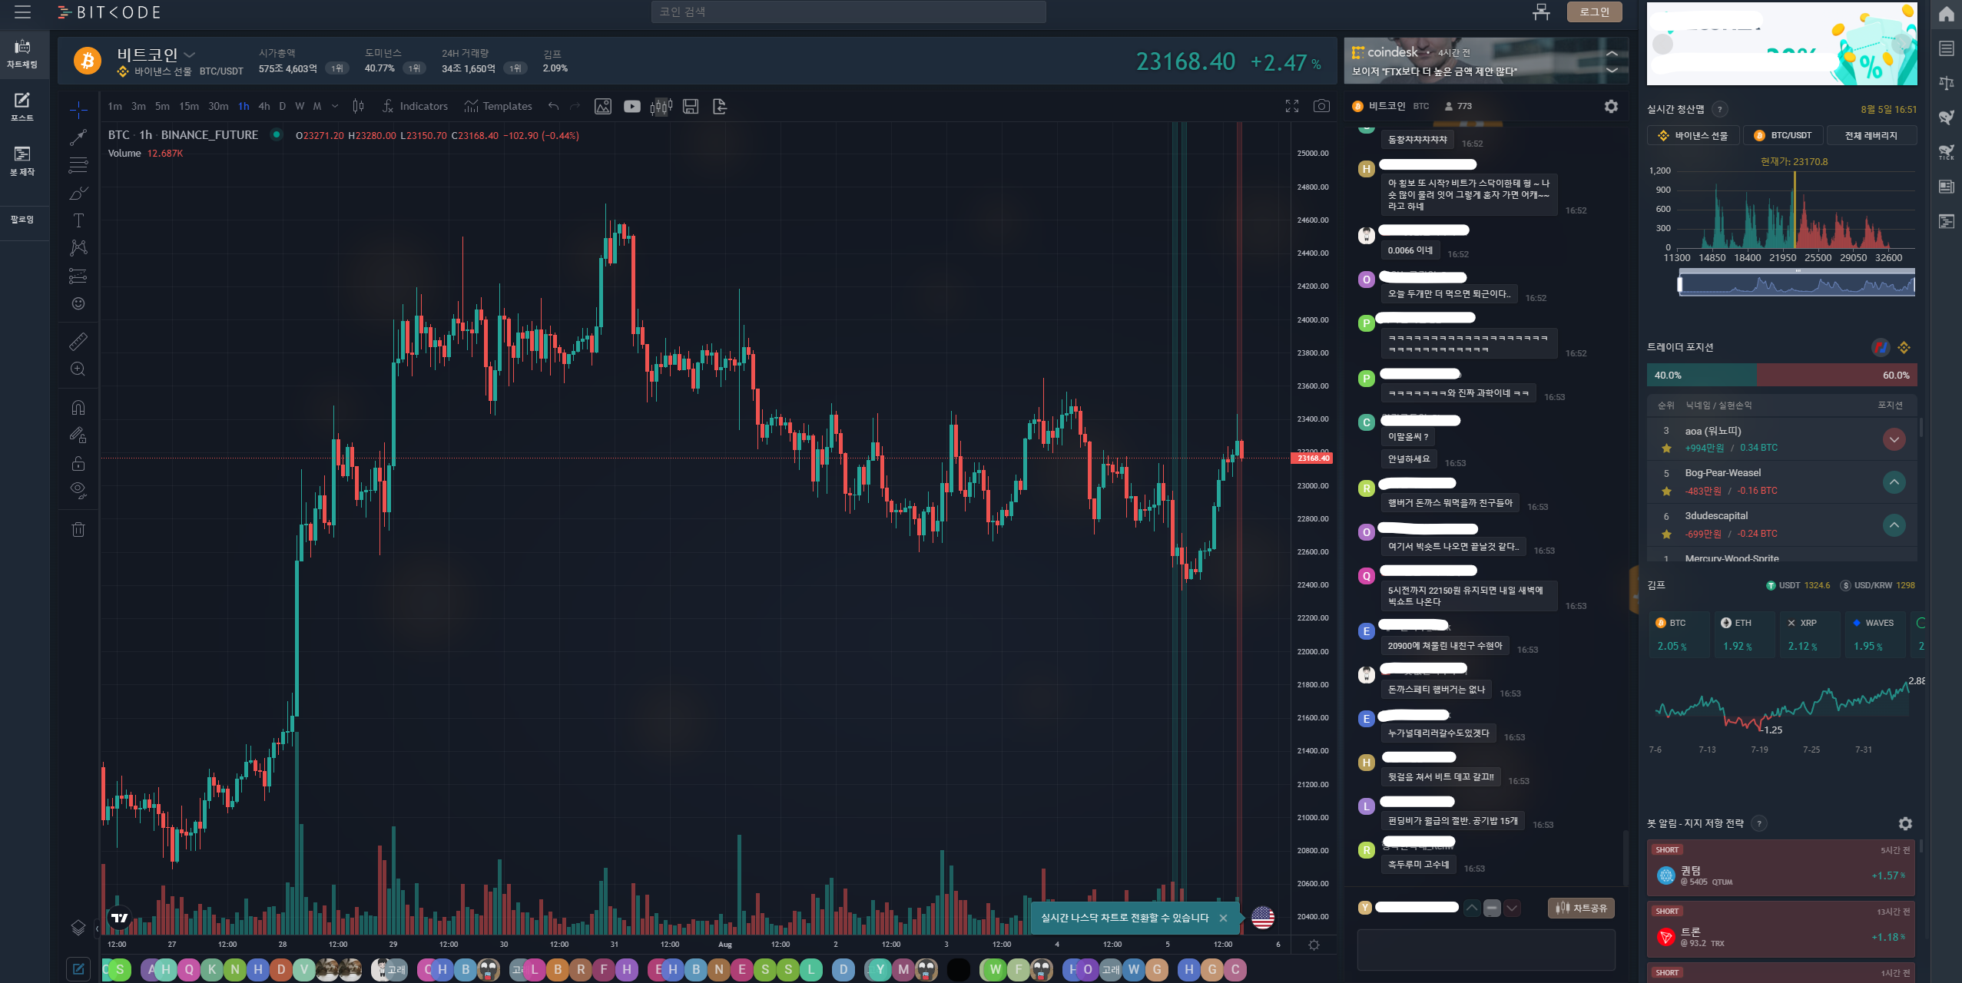This screenshot has height=983, width=1962.
Task: Switch to Nasdaq via US flag
Action: (x=1263, y=917)
